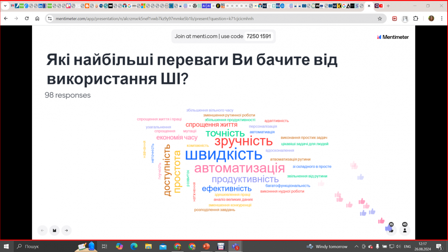Open the Mentimeter logo link
Viewport: 448px width, 252px height.
393,37
